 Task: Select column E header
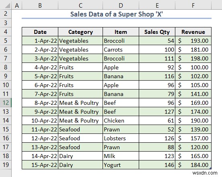pyautogui.click(x=157, y=6)
